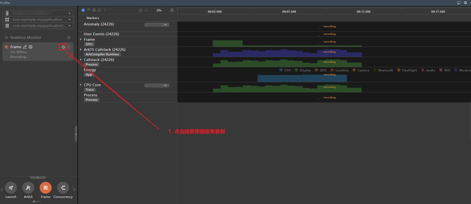Image resolution: width=471 pixels, height=204 pixels.
Task: Open the Anomaly options dropdown
Action: [x=157, y=25]
